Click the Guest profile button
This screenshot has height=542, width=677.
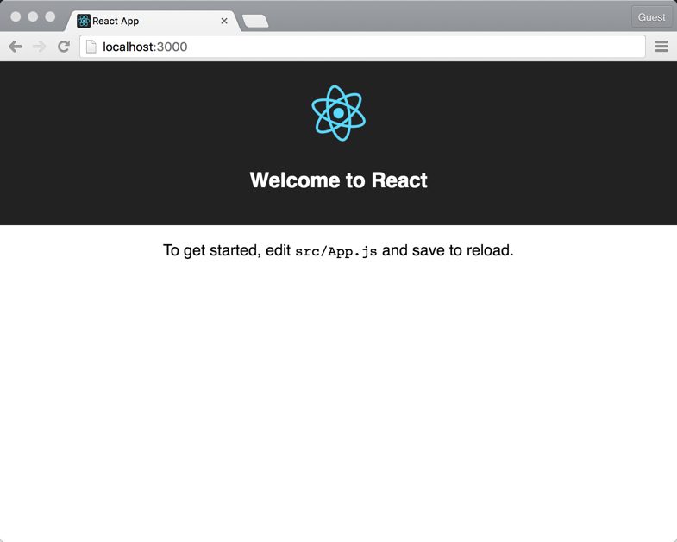click(x=651, y=17)
